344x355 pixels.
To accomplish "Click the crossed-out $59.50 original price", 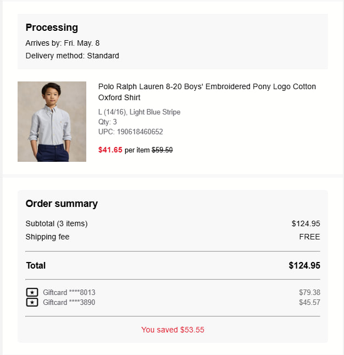I will tap(162, 150).
